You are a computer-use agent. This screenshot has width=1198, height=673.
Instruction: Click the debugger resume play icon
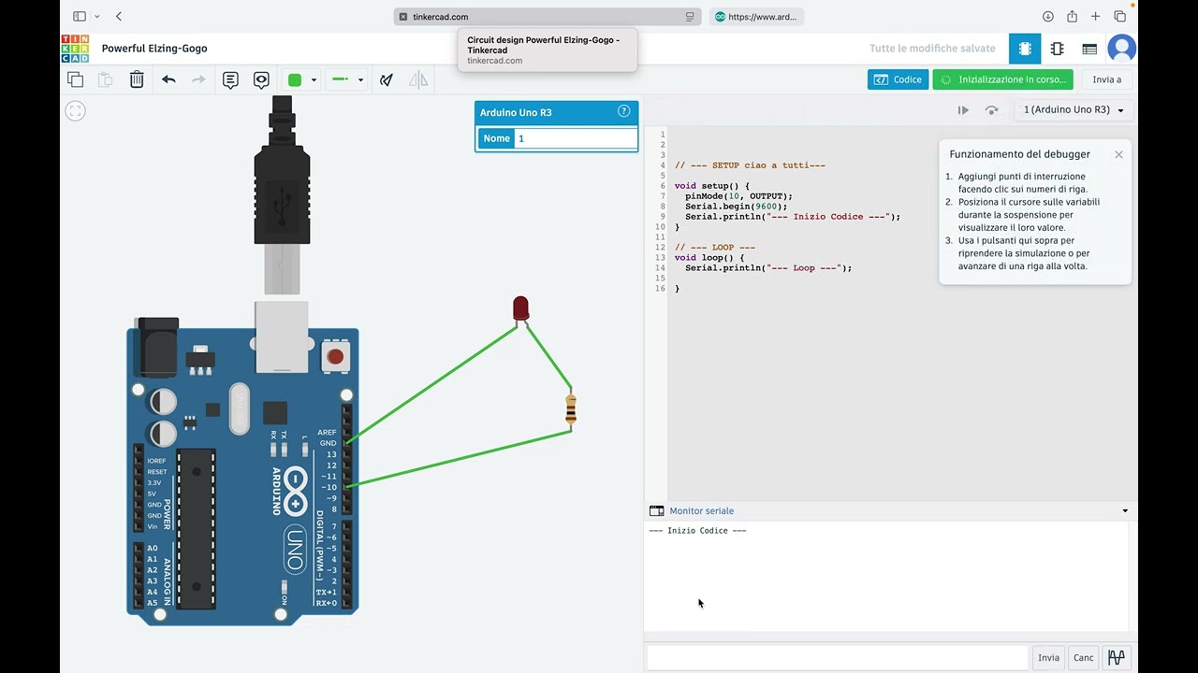(963, 110)
